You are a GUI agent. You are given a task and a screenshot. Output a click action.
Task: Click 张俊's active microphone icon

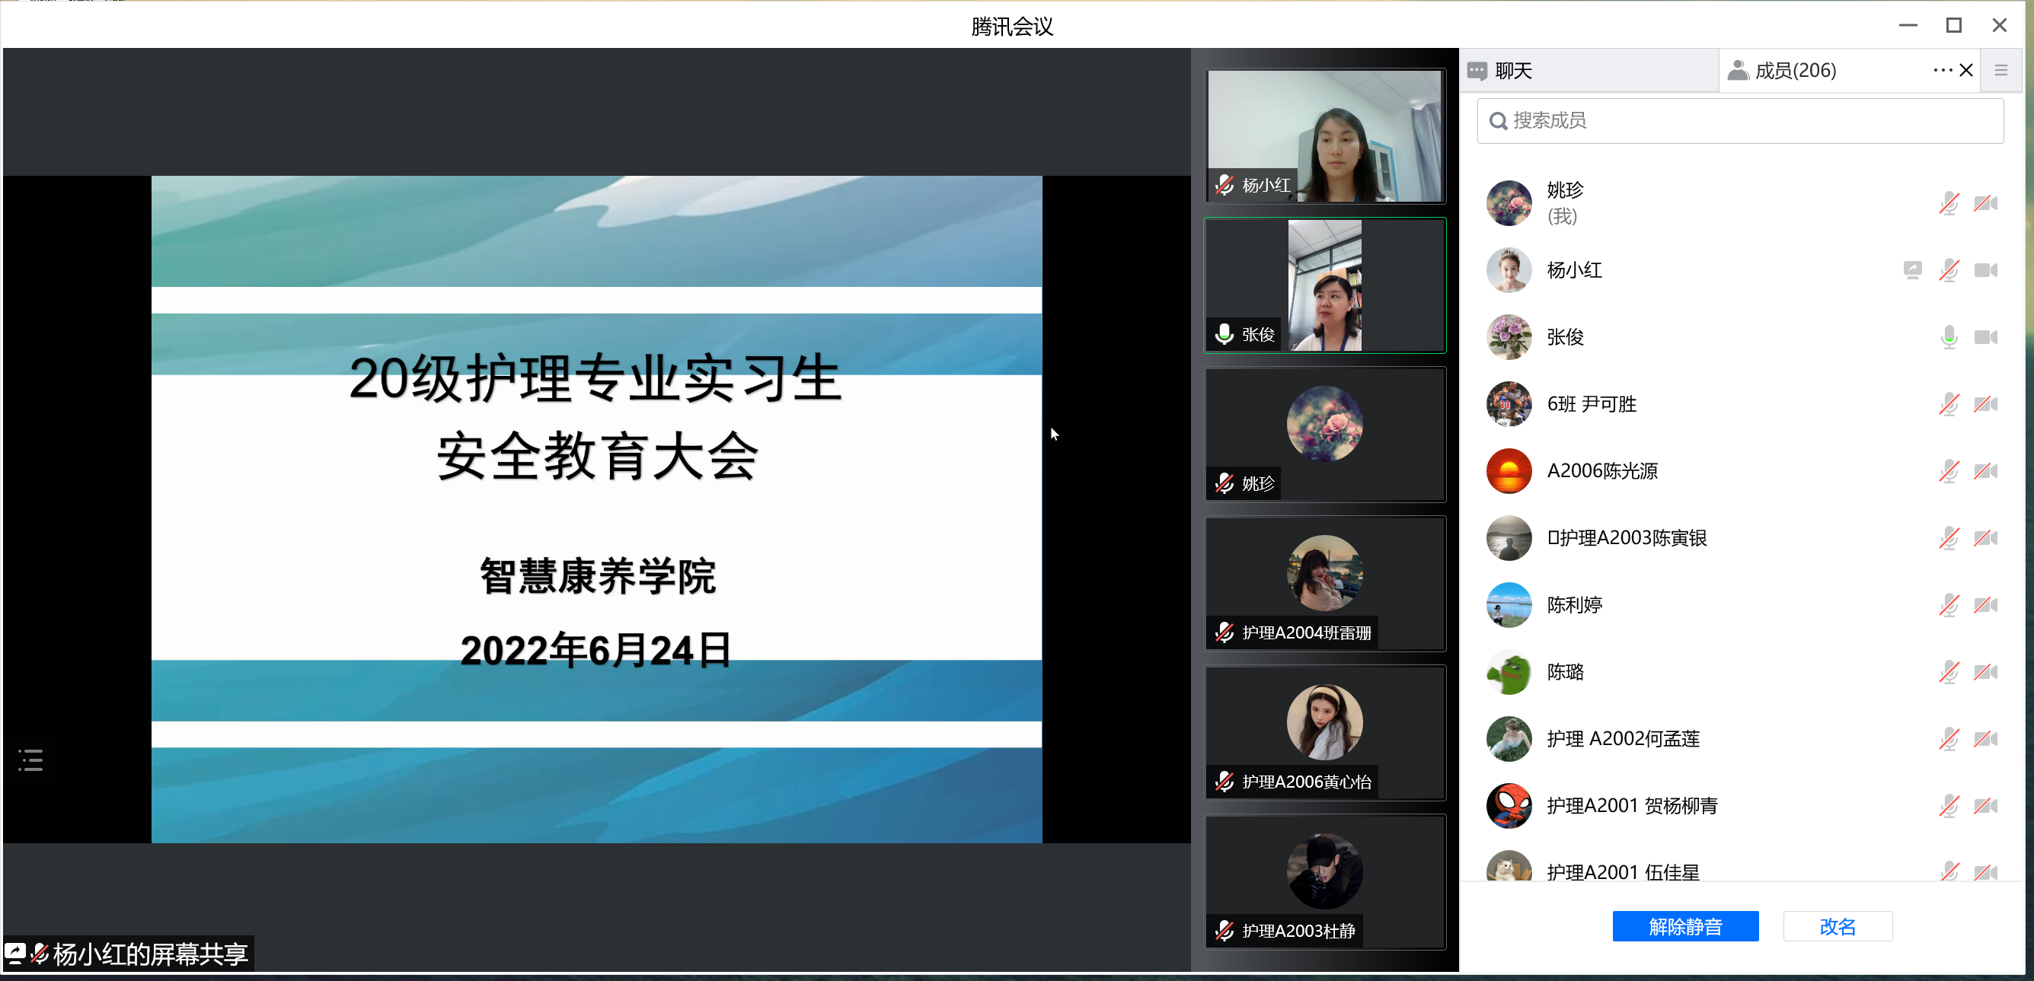coord(1948,338)
